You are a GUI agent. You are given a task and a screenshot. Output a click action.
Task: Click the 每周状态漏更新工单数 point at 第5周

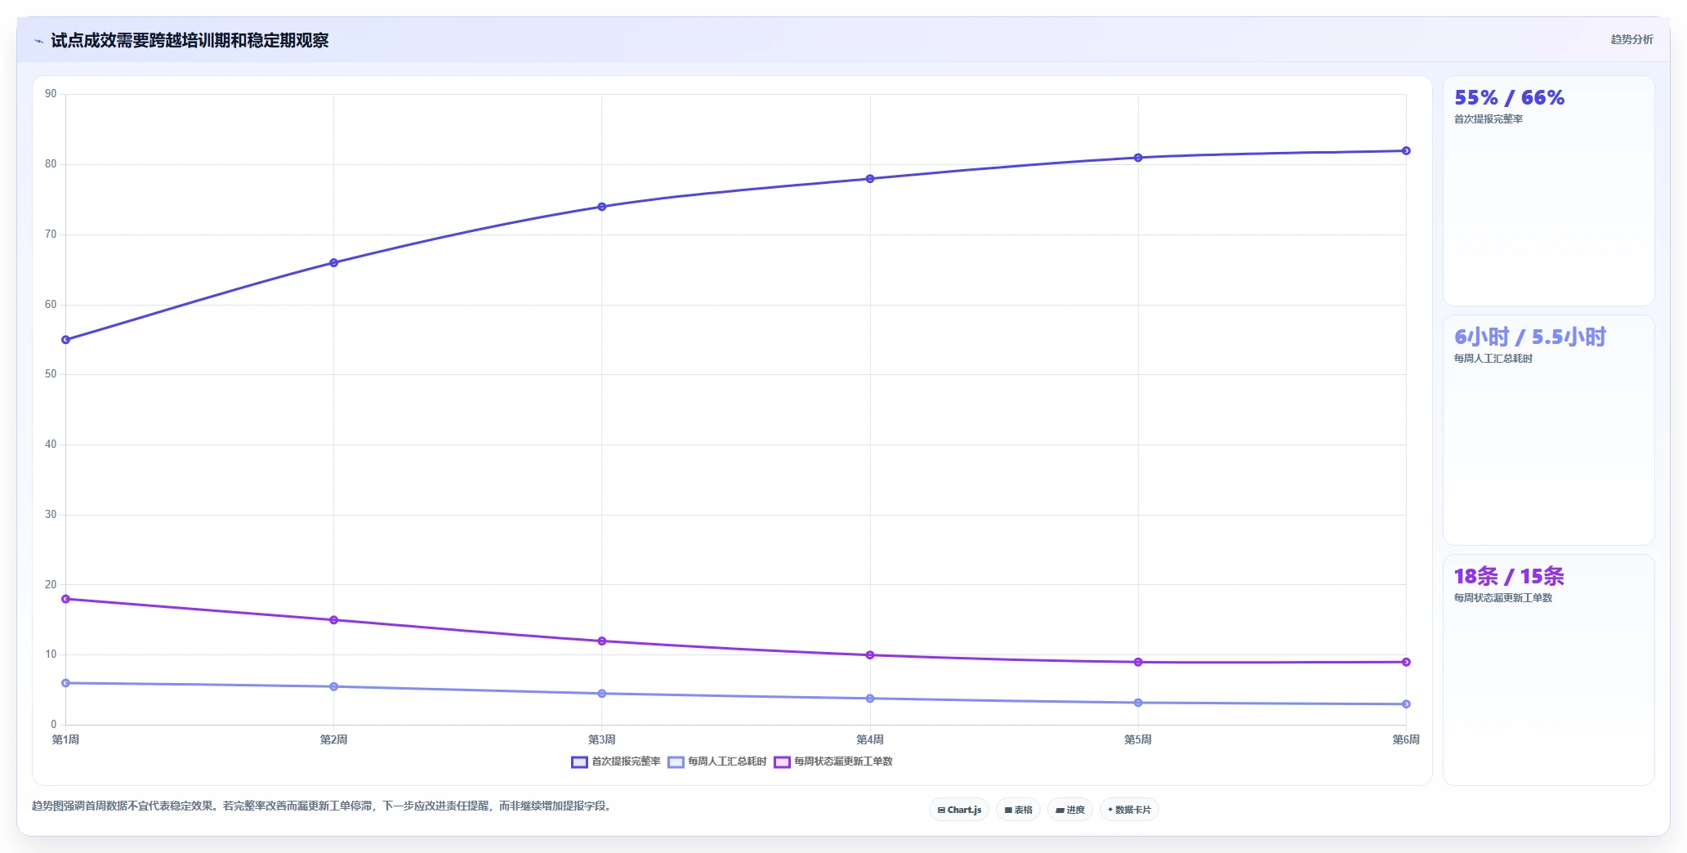1138,662
